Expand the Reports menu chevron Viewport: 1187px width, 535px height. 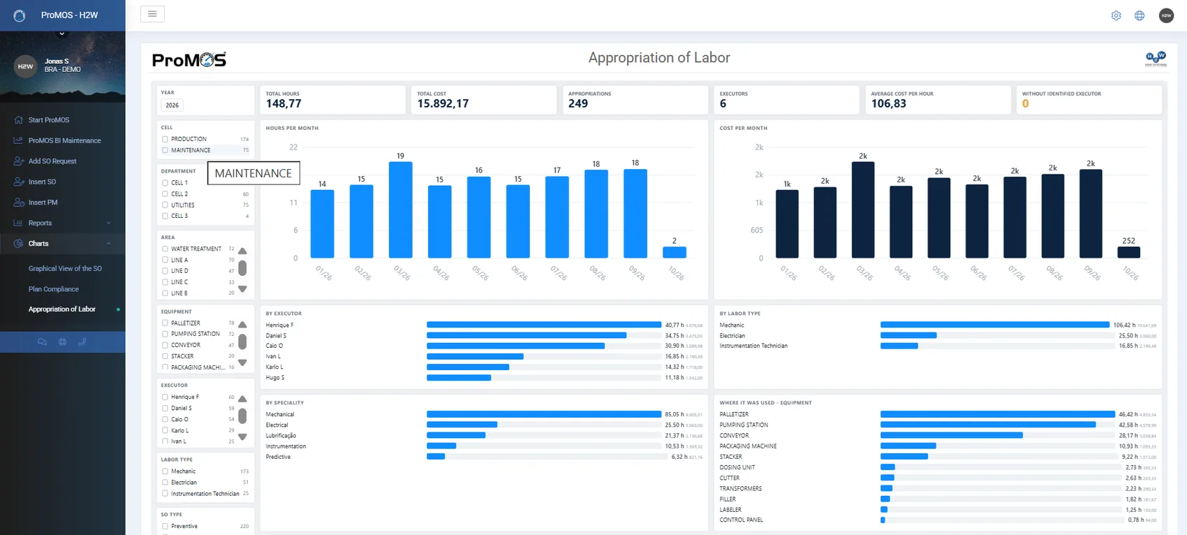point(108,223)
